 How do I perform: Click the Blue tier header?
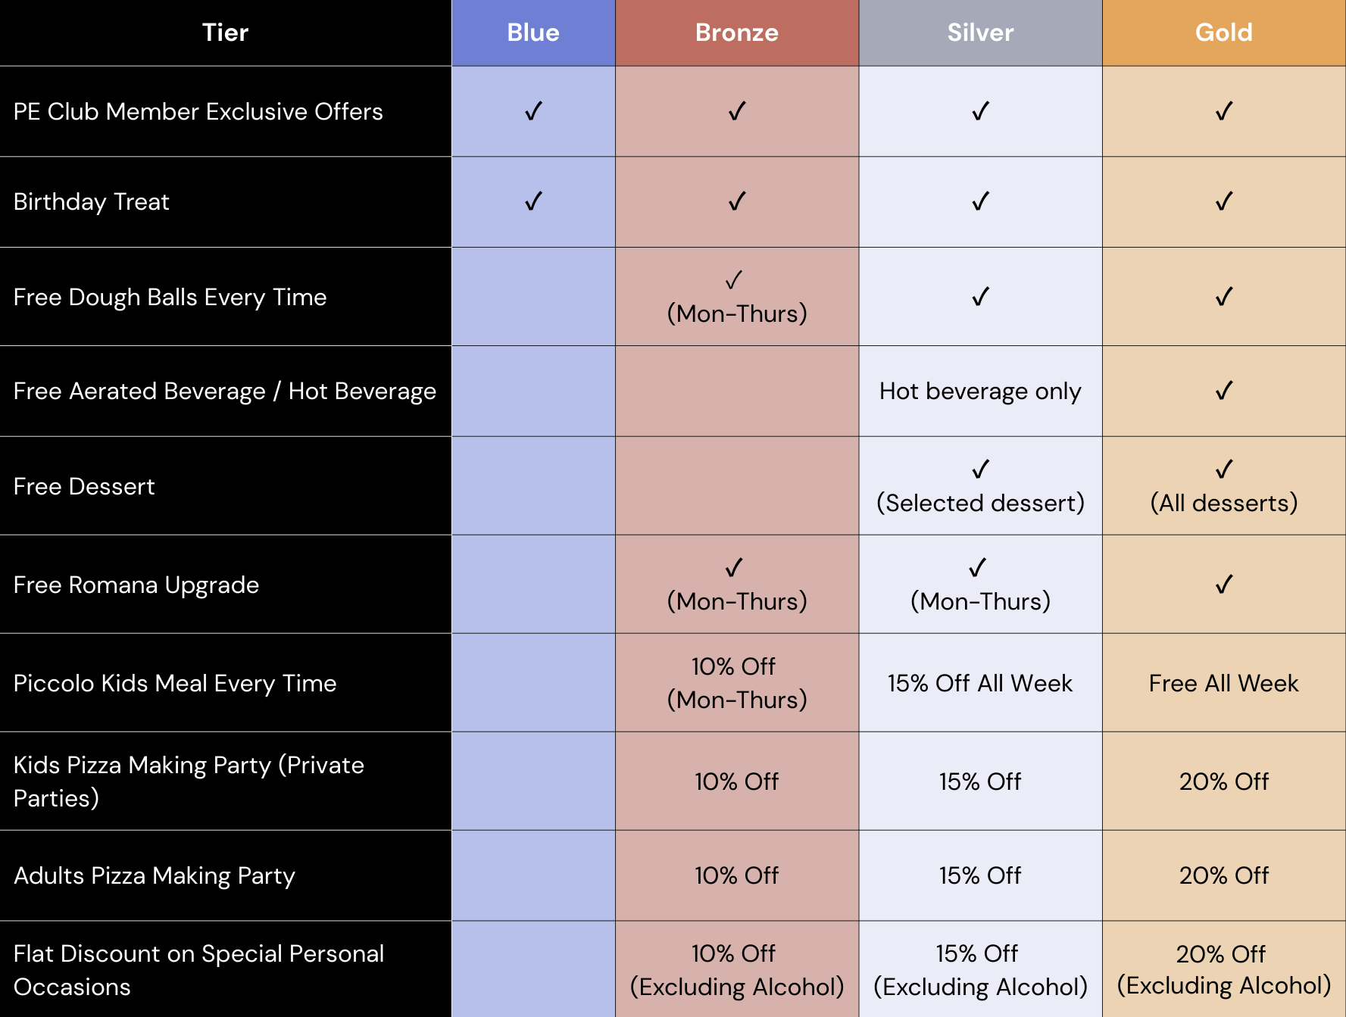click(x=533, y=33)
